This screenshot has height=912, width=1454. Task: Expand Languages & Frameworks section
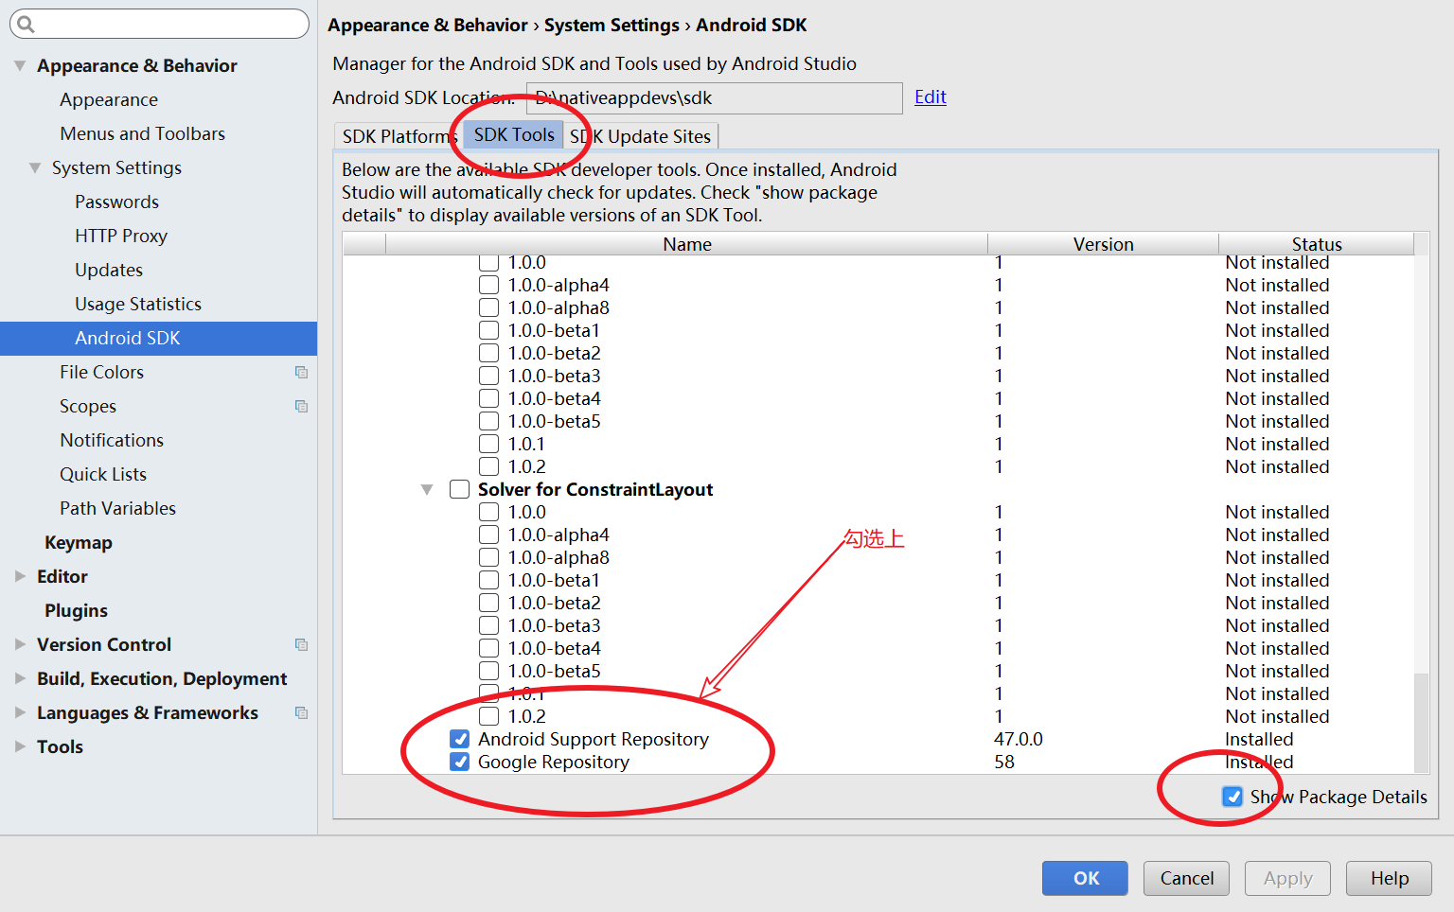[x=20, y=712]
